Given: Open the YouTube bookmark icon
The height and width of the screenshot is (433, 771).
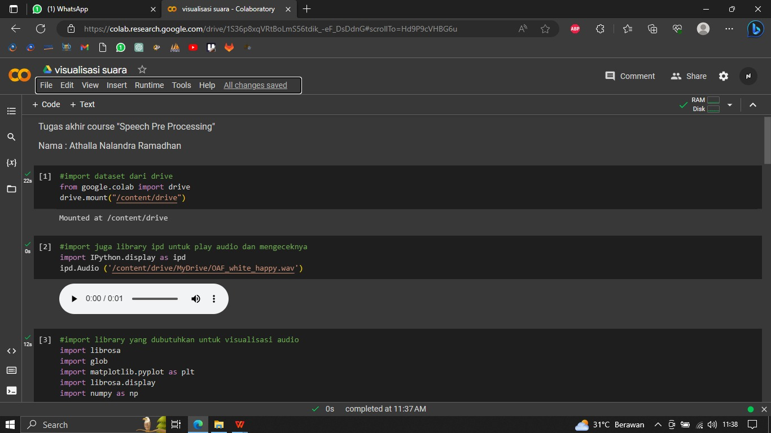Looking at the screenshot, I should point(193,47).
